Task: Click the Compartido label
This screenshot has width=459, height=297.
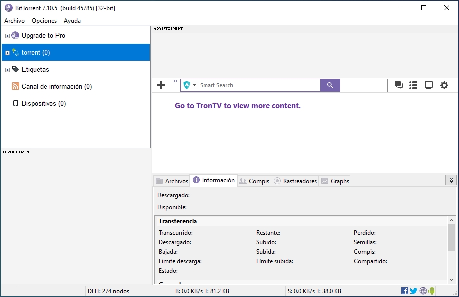Action: point(370,261)
